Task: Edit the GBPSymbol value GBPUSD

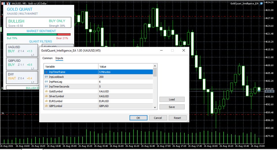Action: (x=126, y=106)
